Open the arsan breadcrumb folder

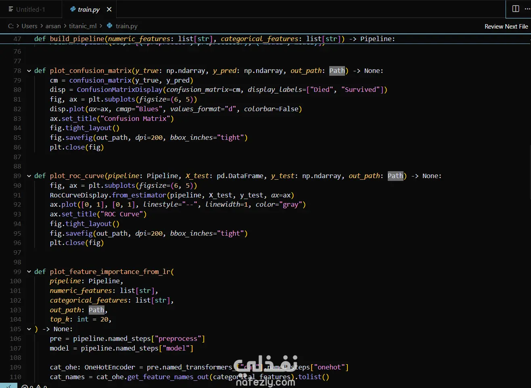pyautogui.click(x=53, y=26)
